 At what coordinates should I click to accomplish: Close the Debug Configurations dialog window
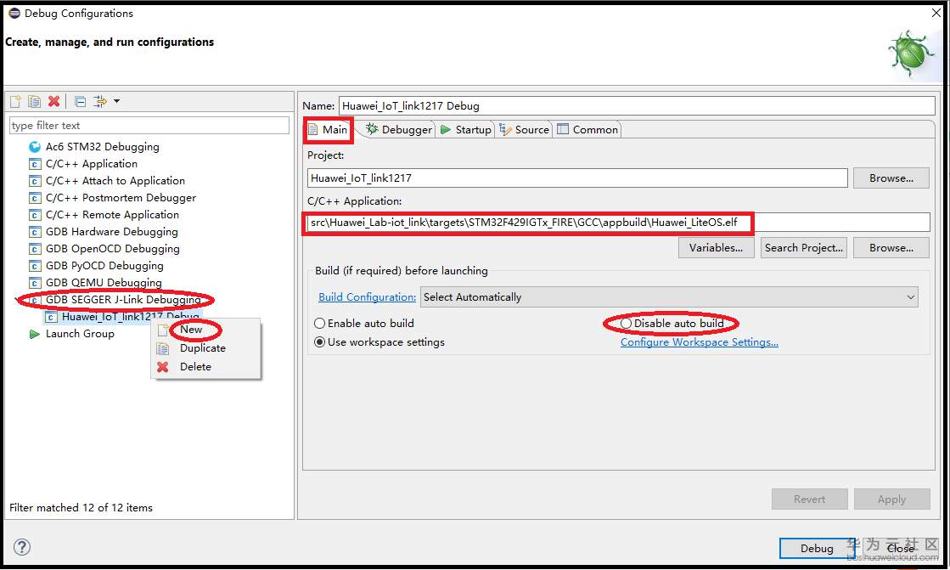936,14
